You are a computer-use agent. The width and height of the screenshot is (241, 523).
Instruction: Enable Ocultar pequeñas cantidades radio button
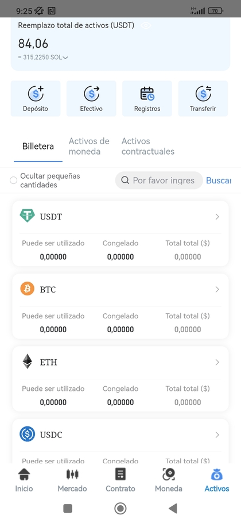tap(13, 180)
